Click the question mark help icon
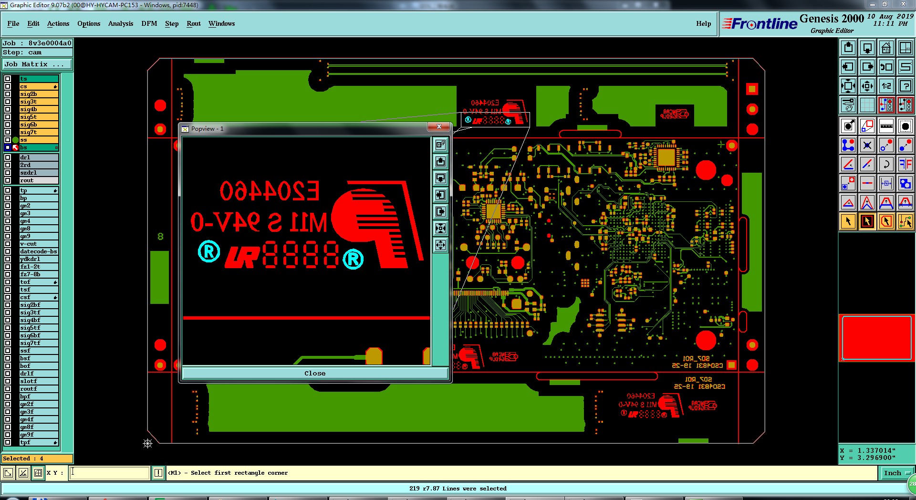This screenshot has width=916, height=500. pos(906,86)
